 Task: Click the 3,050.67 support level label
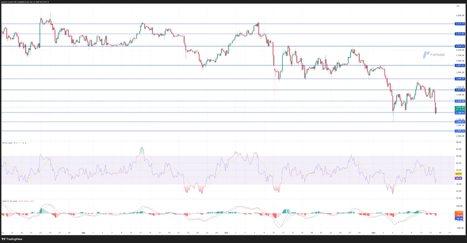click(459, 121)
